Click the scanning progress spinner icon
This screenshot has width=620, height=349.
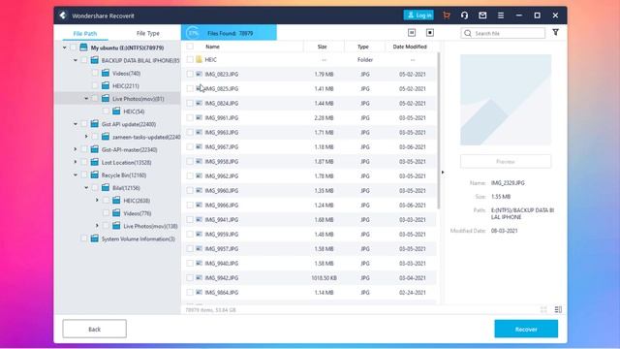193,33
